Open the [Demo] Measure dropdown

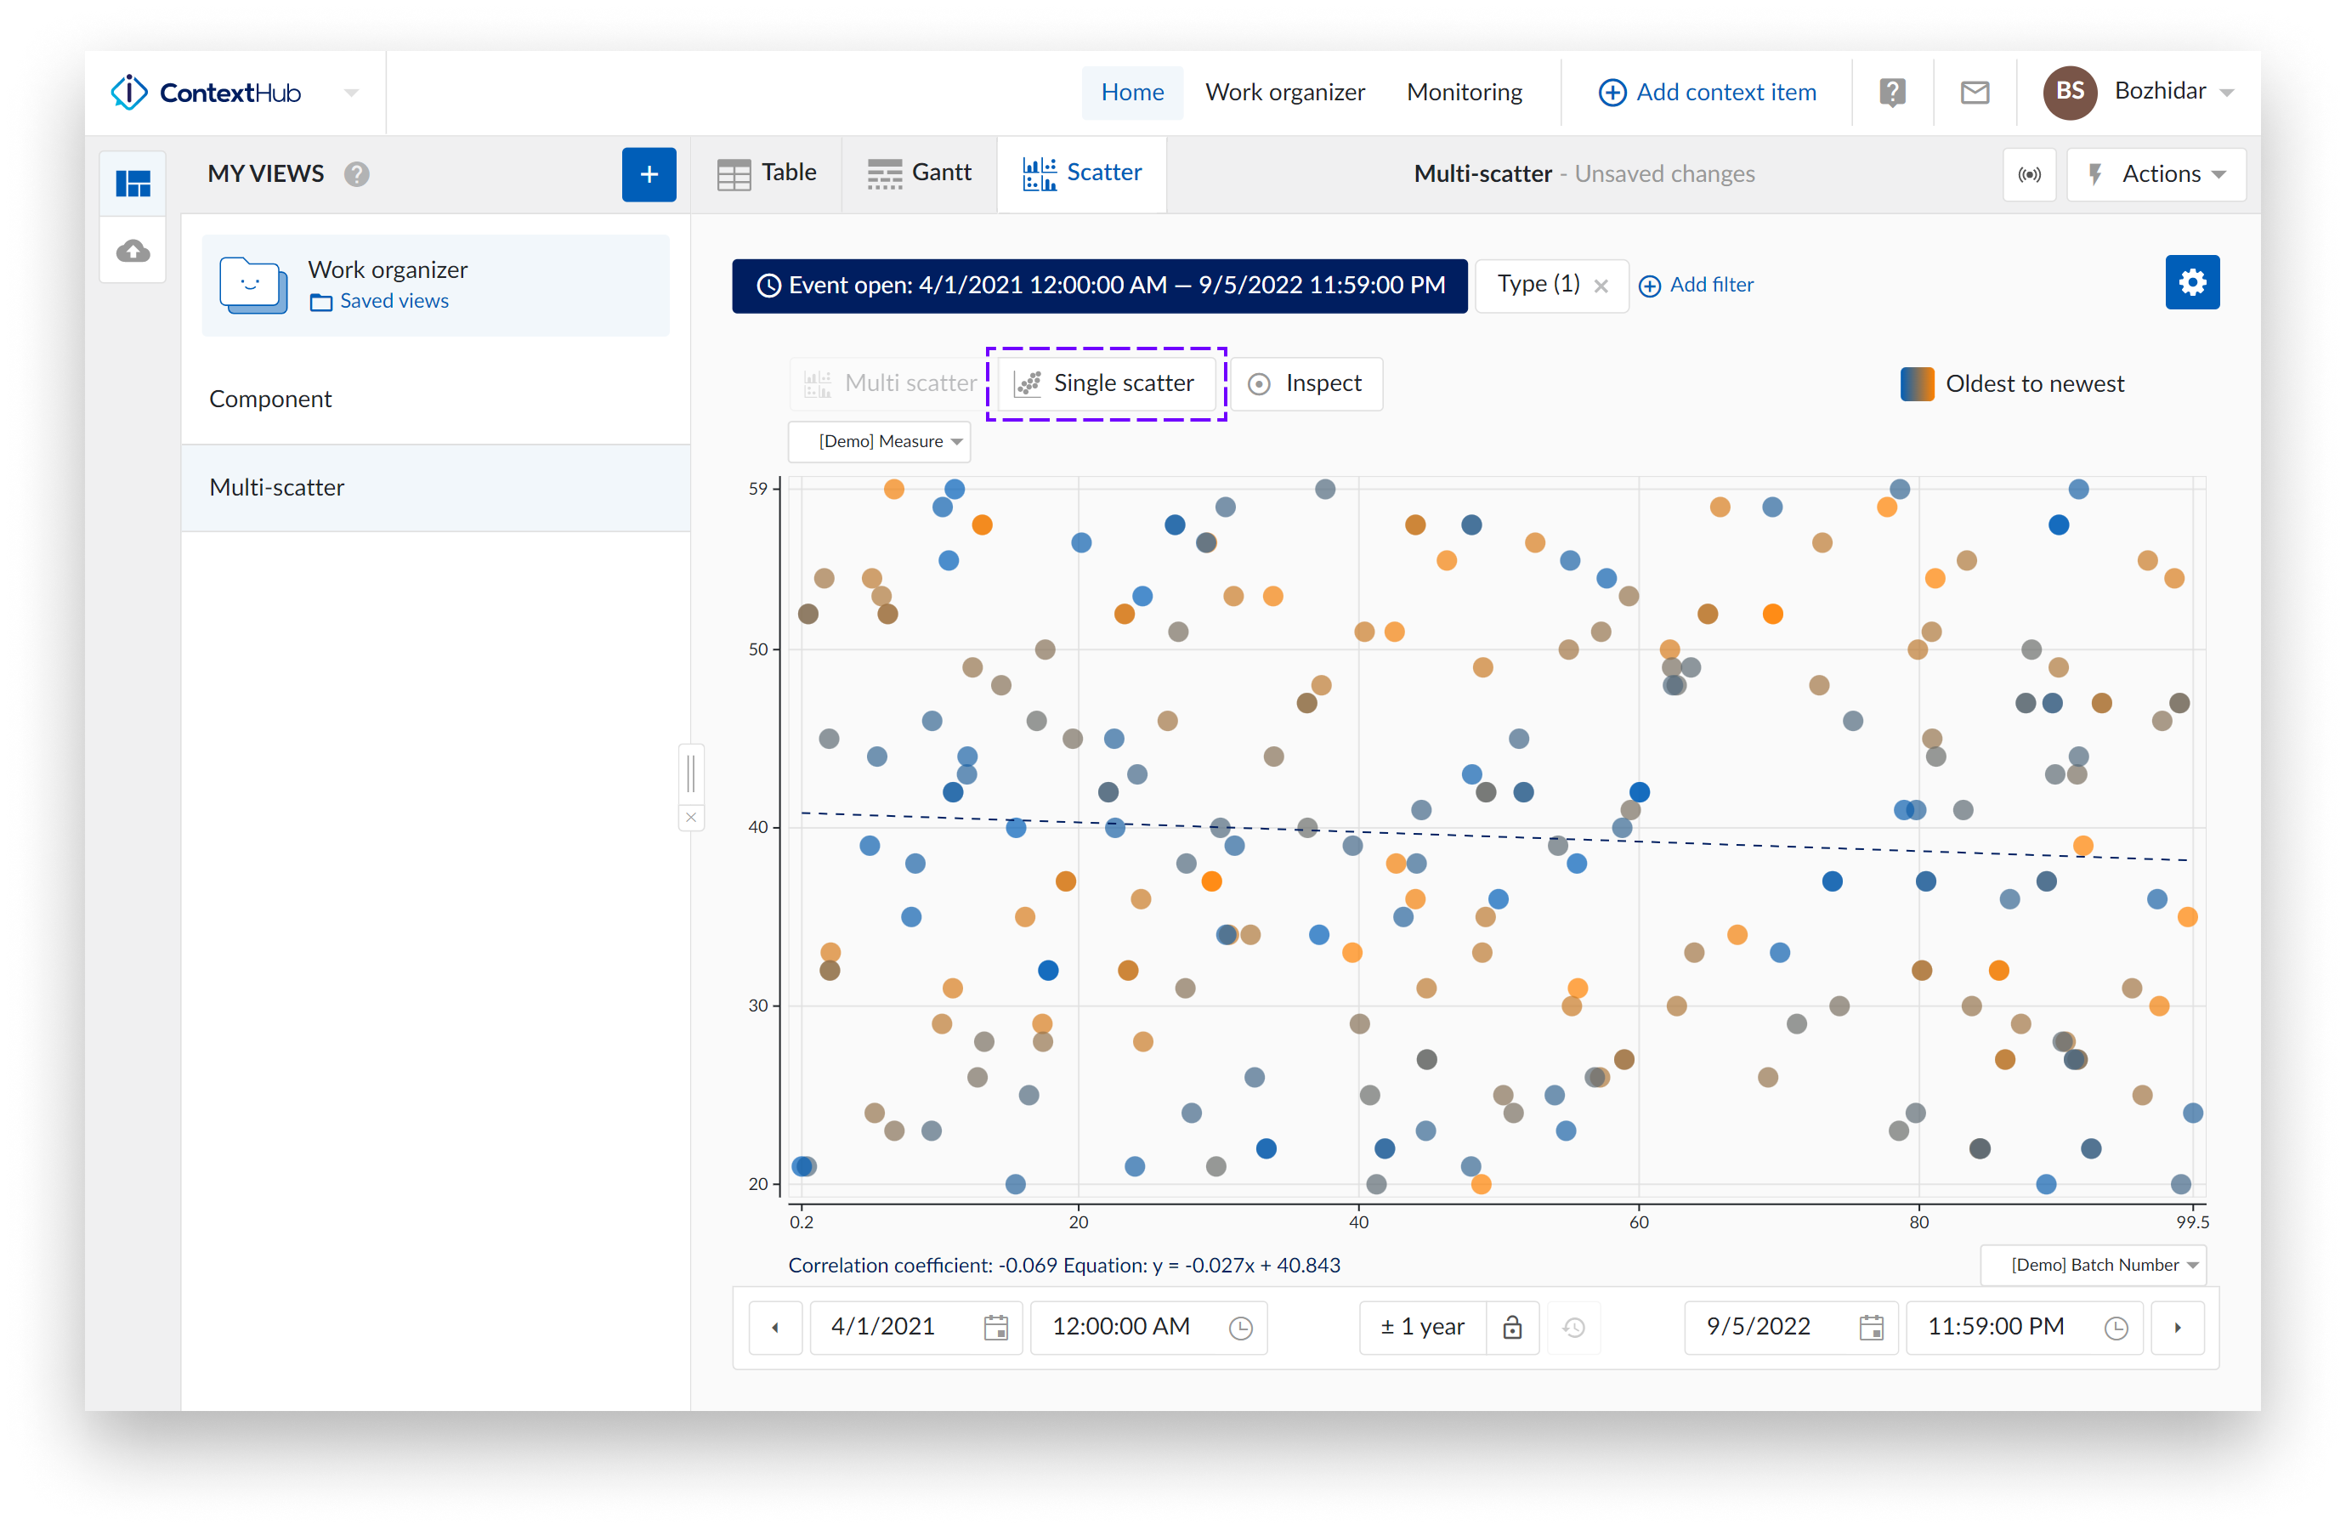coord(878,442)
